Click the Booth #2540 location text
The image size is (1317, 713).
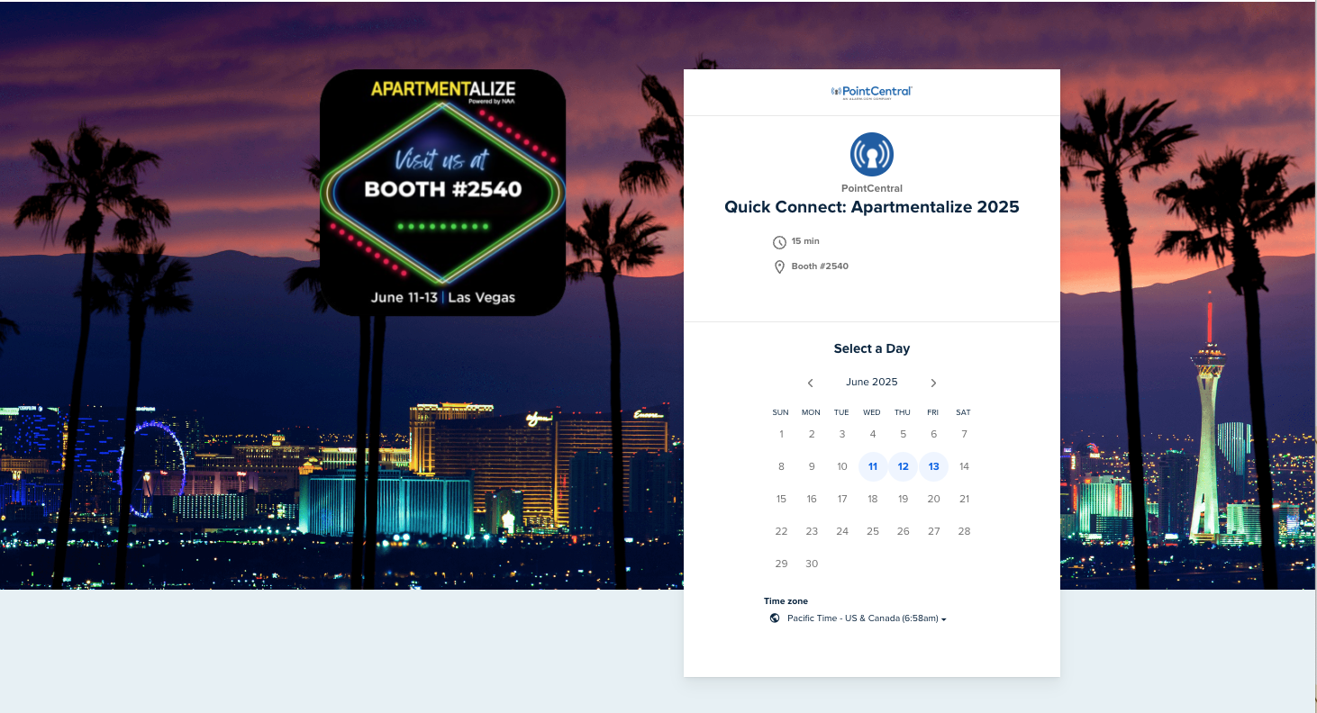point(818,266)
